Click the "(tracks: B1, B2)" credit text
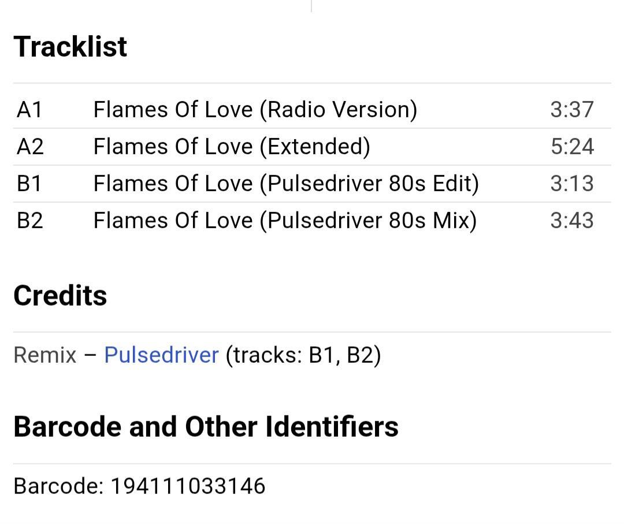This screenshot has width=624, height=524. point(303,355)
